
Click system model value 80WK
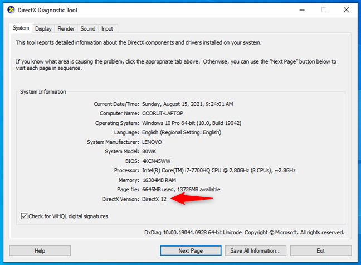tap(149, 152)
